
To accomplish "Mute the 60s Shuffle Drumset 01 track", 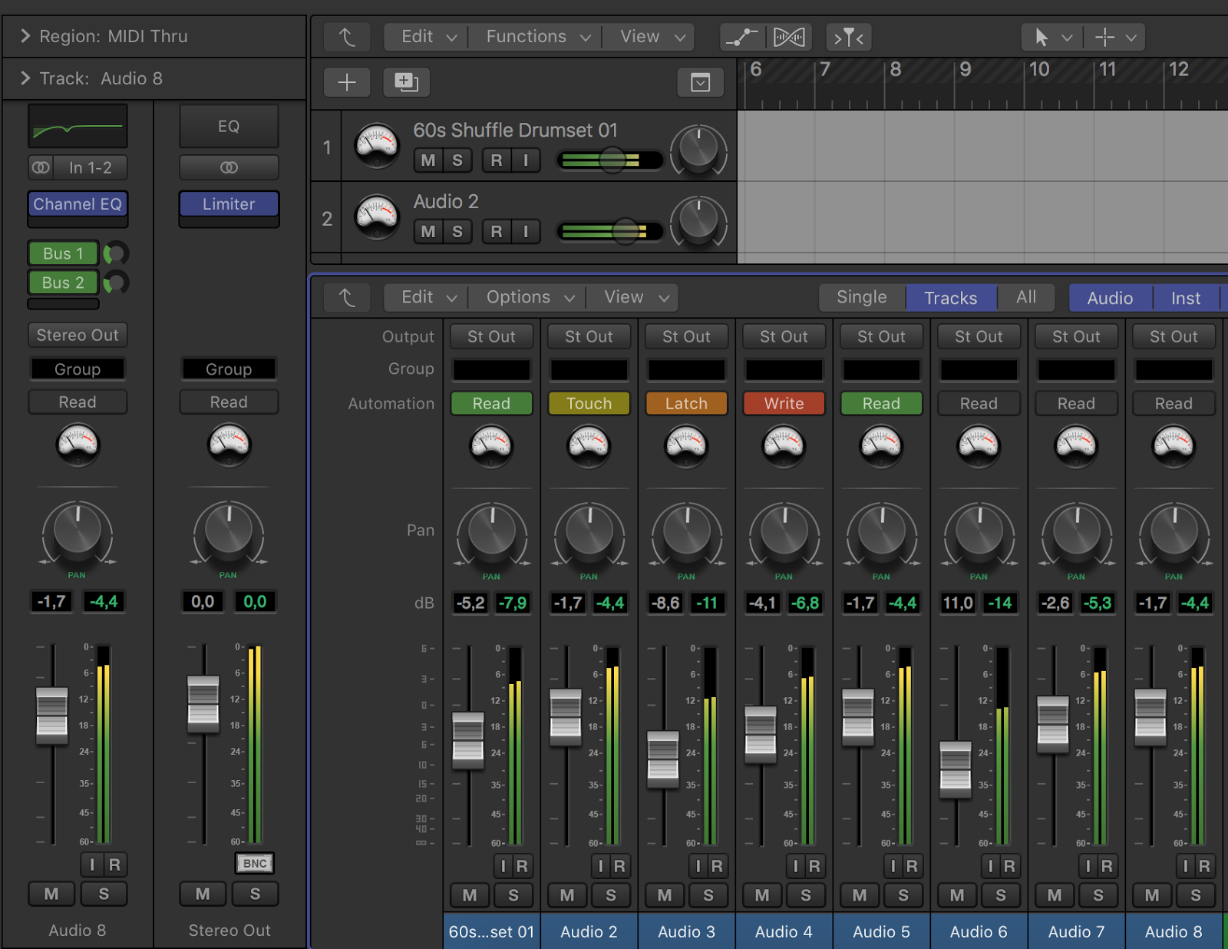I will click(x=427, y=160).
